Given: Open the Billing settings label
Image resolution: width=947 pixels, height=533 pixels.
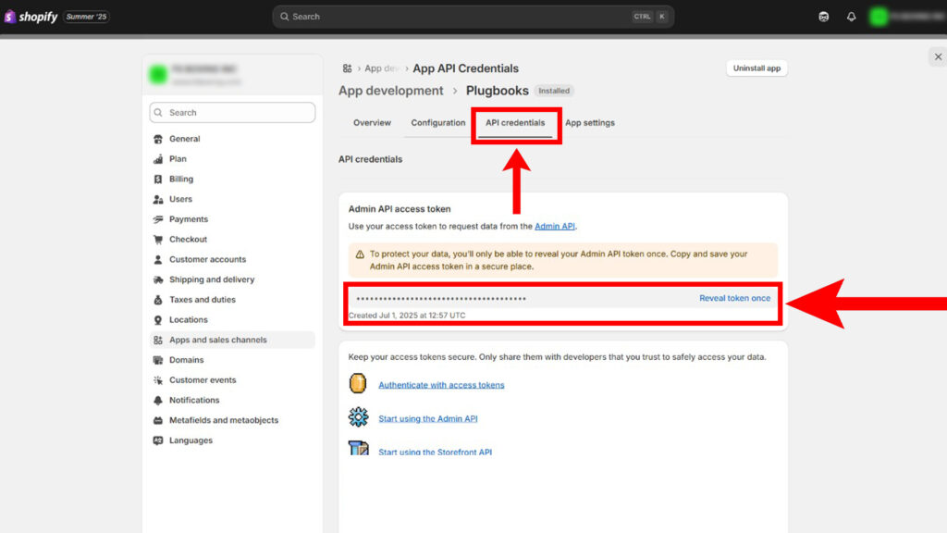Looking at the screenshot, I should click(x=181, y=179).
